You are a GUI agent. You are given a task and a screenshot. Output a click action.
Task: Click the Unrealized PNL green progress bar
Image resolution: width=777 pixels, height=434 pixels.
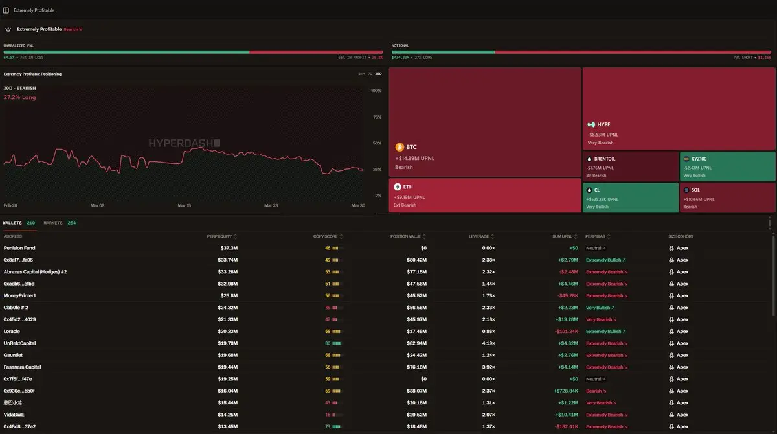click(126, 52)
